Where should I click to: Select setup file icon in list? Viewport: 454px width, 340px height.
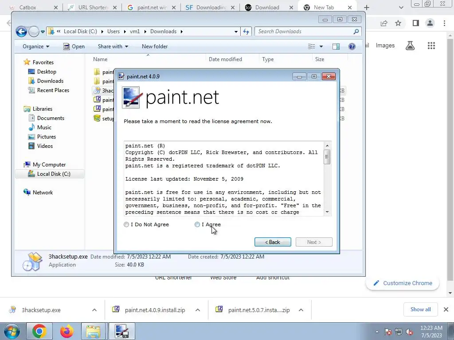(97, 118)
